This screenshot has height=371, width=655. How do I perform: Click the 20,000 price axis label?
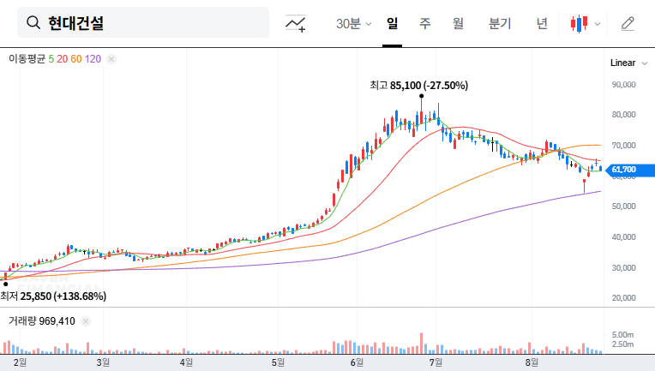pos(623,298)
